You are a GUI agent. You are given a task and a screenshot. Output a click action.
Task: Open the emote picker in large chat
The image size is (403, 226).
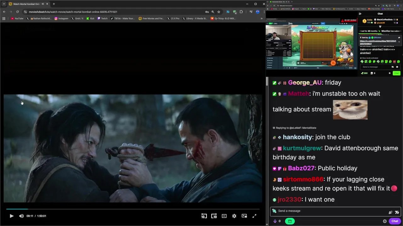(390, 212)
